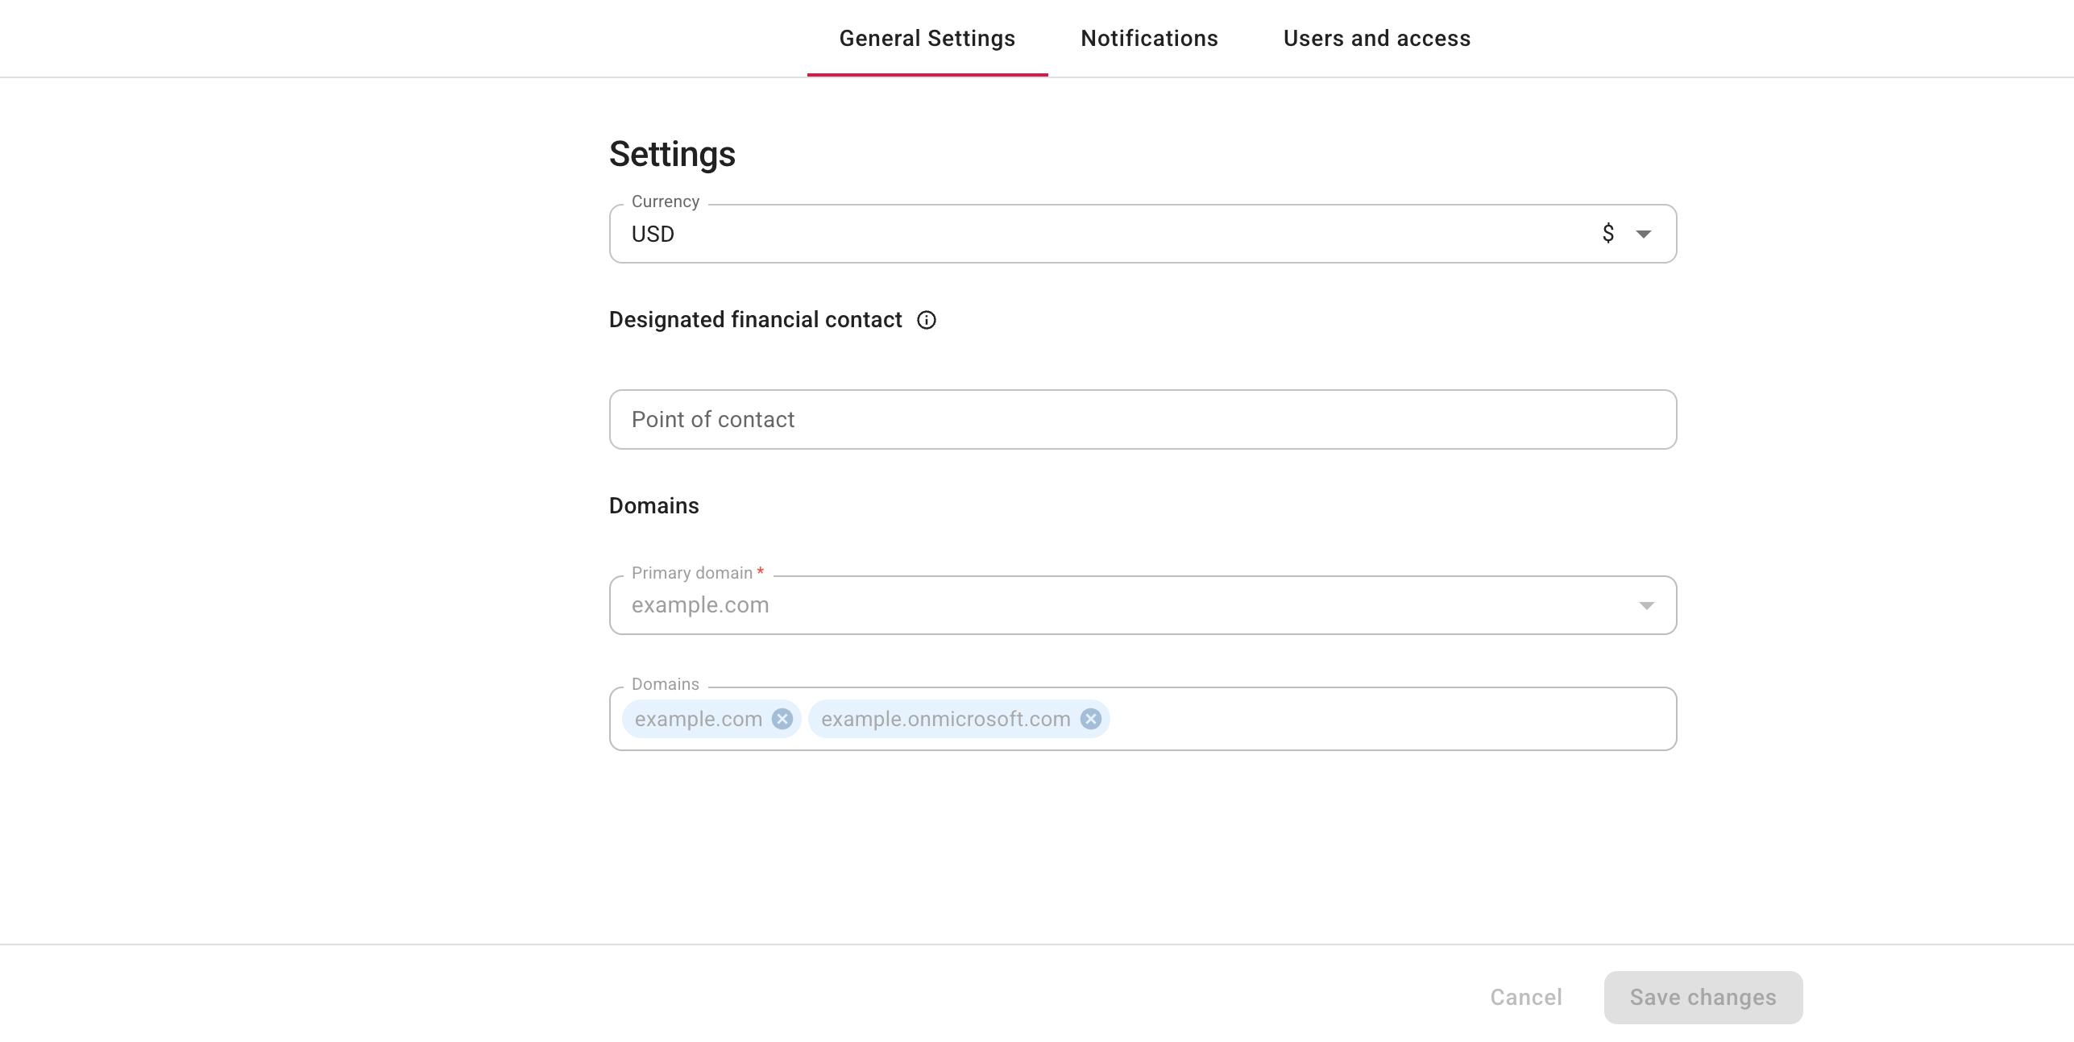Screen dimensions: 2074x1042
Task: Click inside the Domains input field
Action: coord(1370,719)
